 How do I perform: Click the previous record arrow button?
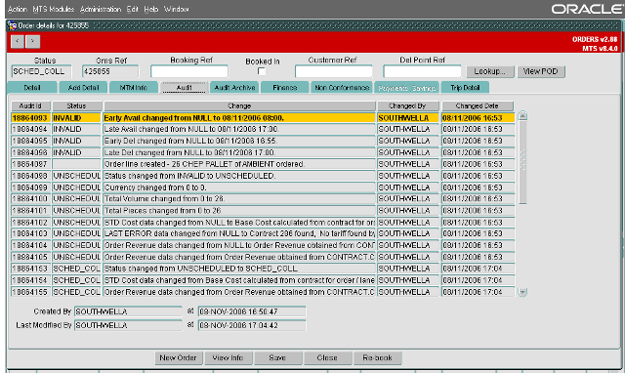18,41
